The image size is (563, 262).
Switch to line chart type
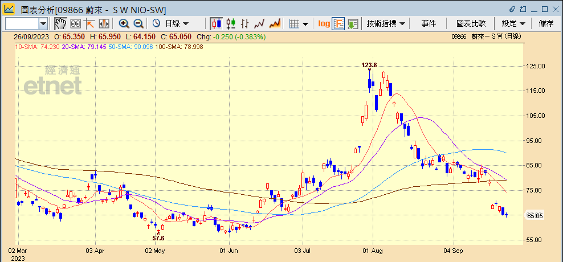click(x=260, y=23)
